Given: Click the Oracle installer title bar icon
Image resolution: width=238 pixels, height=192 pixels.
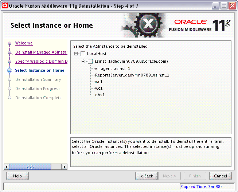Looking at the screenshot, I should point(4,6).
